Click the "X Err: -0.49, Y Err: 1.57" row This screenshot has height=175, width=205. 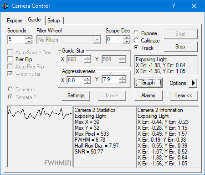point(162,134)
